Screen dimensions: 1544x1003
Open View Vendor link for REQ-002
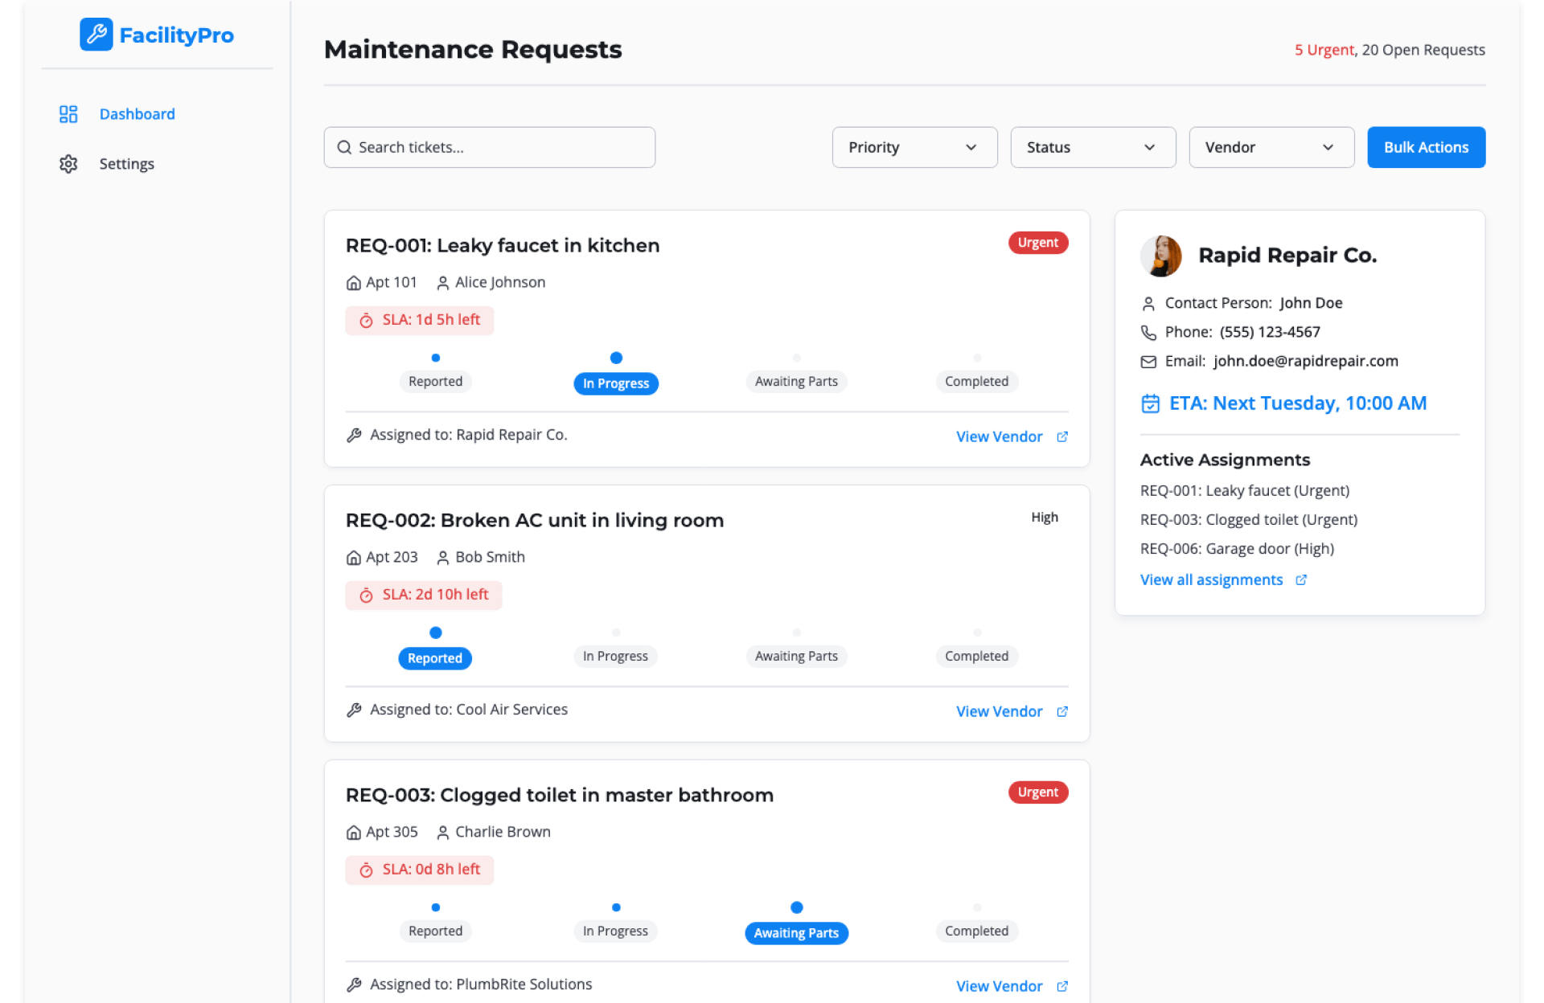tap(999, 711)
